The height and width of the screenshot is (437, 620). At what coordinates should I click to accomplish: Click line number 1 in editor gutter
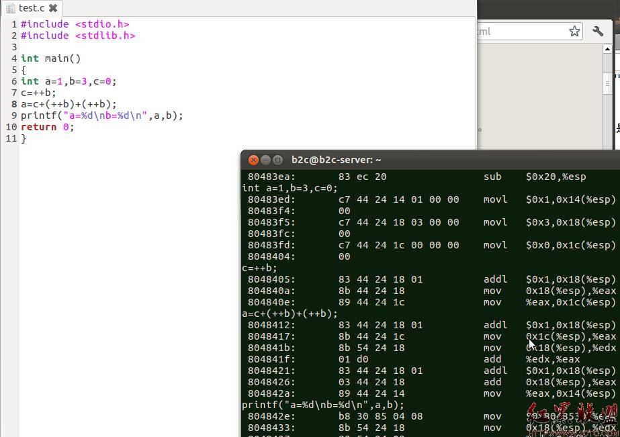point(14,24)
